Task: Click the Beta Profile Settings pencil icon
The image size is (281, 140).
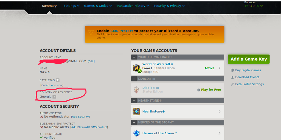Action: coord(232,84)
